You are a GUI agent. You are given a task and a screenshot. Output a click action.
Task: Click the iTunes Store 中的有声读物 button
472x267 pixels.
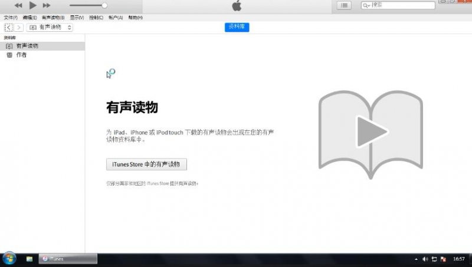pyautogui.click(x=146, y=164)
